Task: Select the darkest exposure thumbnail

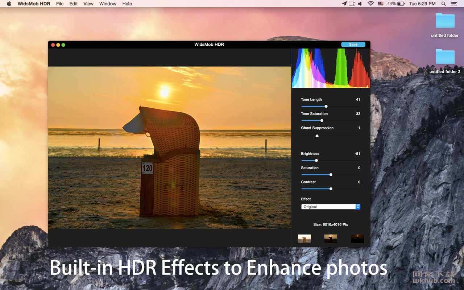Action: pos(357,239)
